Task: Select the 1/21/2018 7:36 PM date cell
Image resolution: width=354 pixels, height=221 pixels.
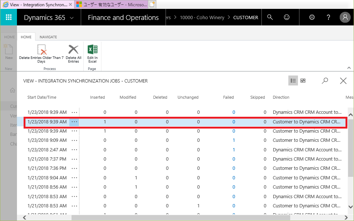Action: click(47, 168)
